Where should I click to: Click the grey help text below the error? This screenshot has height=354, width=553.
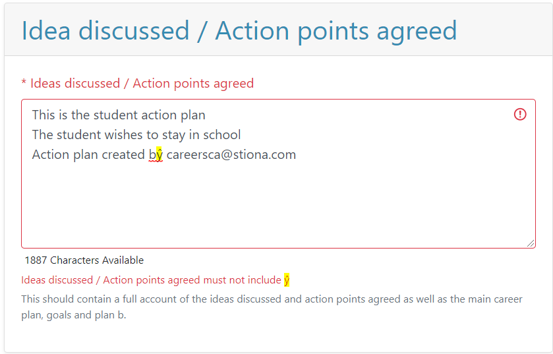click(x=272, y=307)
